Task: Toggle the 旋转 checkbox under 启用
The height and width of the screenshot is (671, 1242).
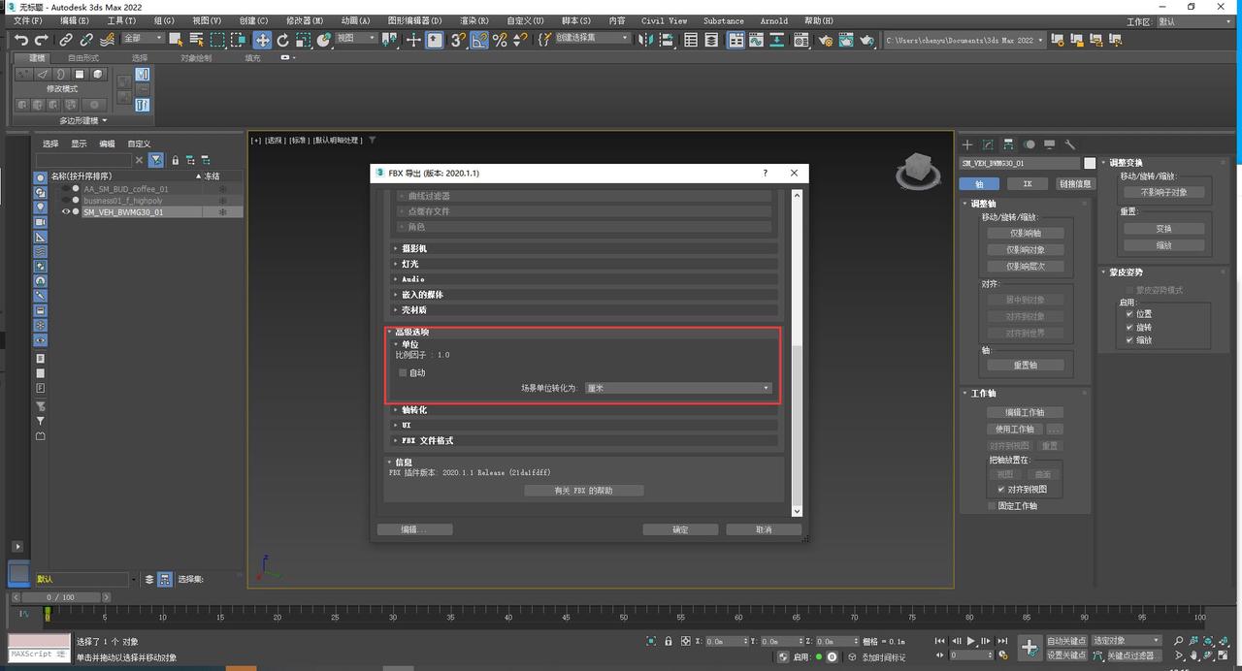Action: pyautogui.click(x=1129, y=327)
